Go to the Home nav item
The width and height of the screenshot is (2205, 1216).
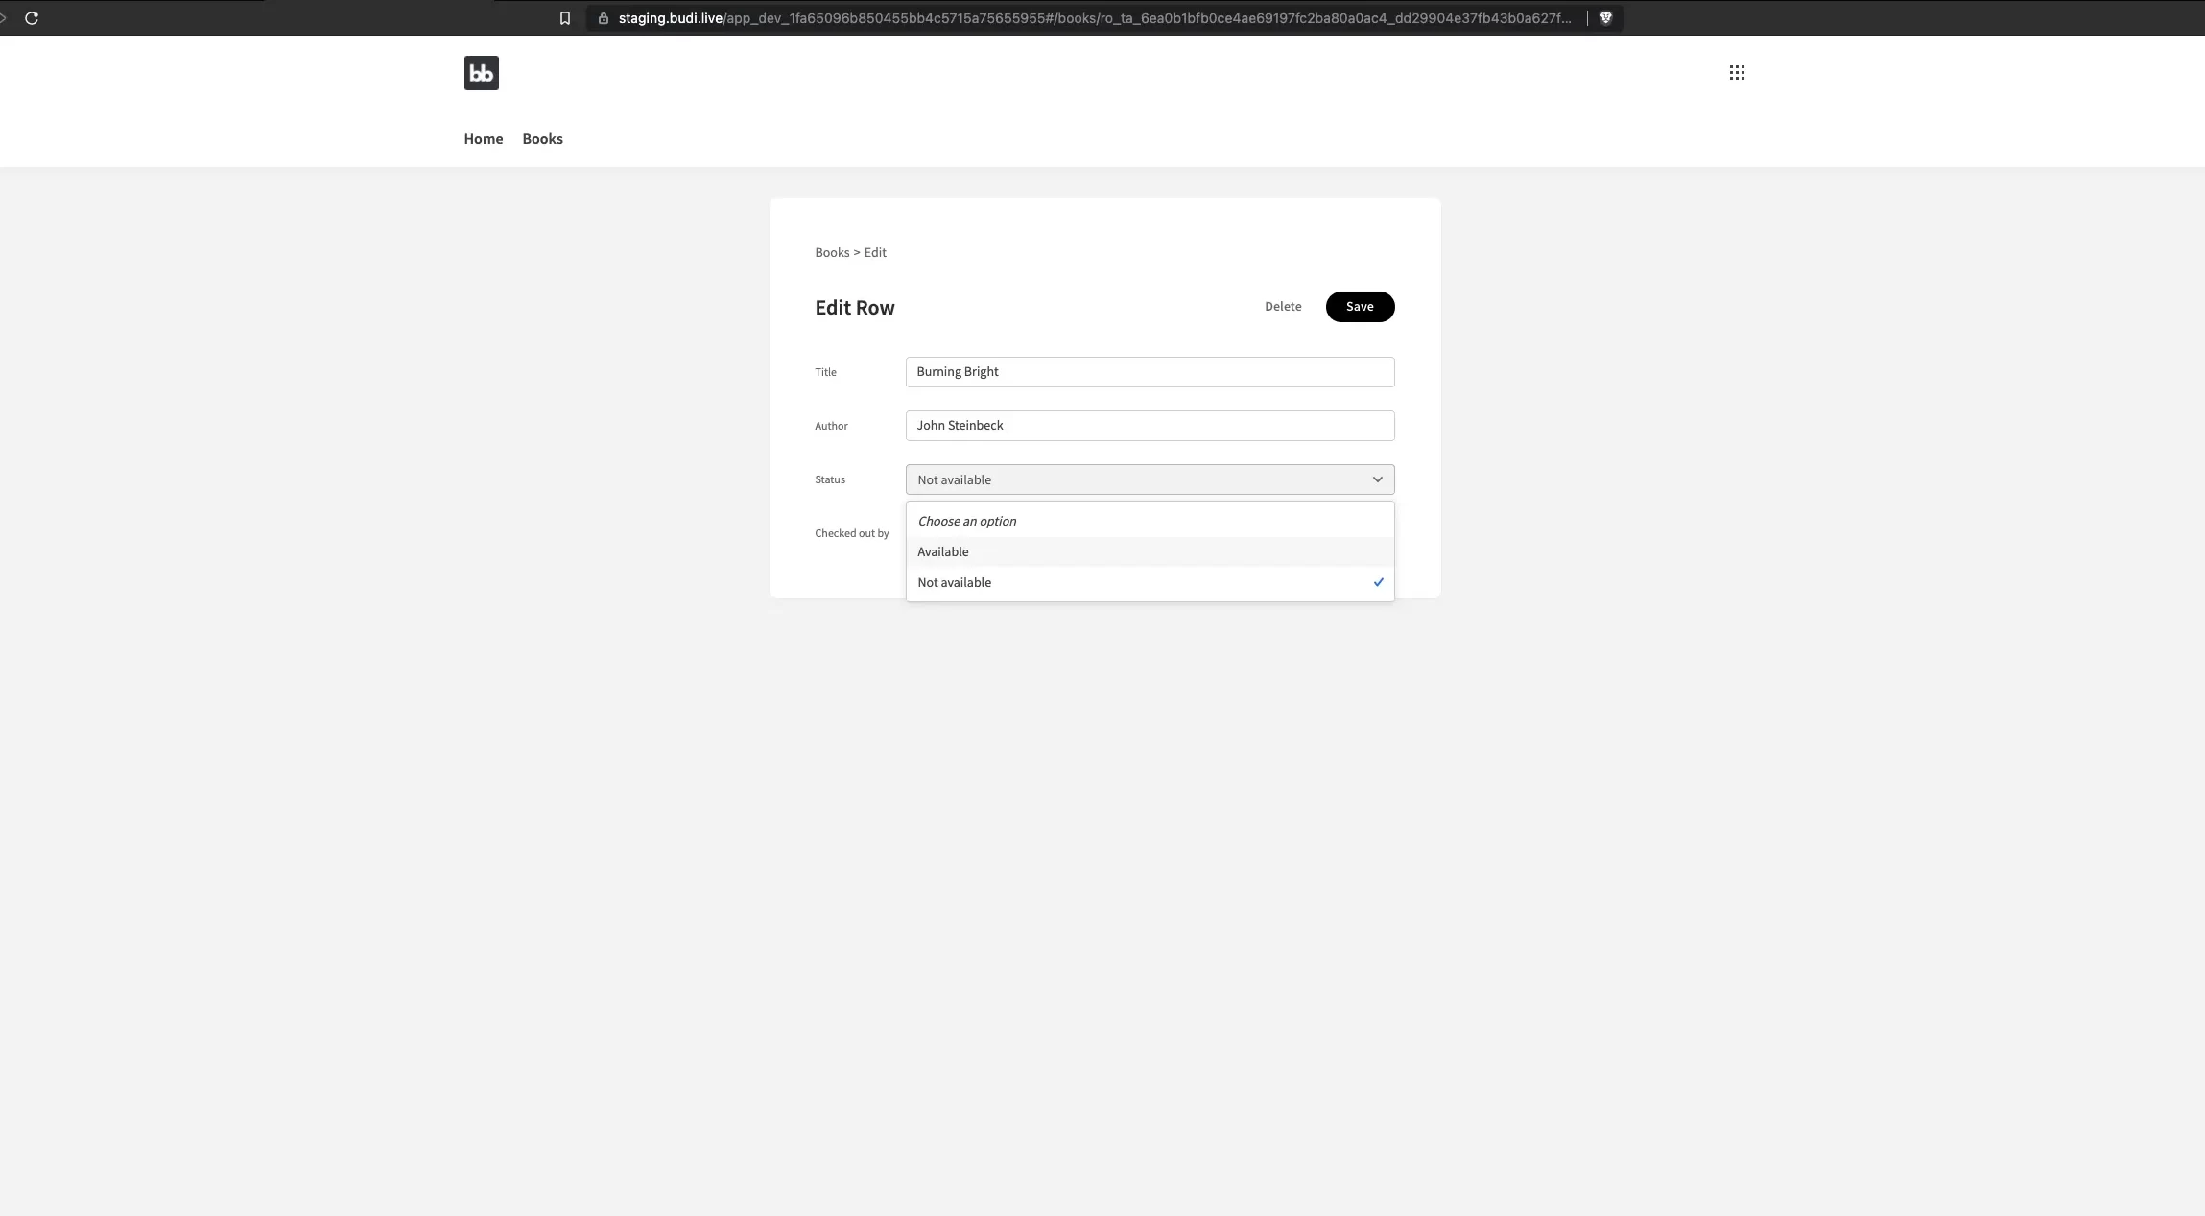coord(483,139)
